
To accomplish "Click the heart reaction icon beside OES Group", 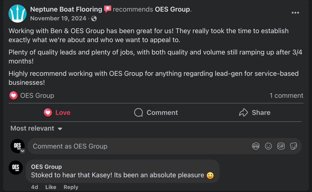I will (x=13, y=95).
